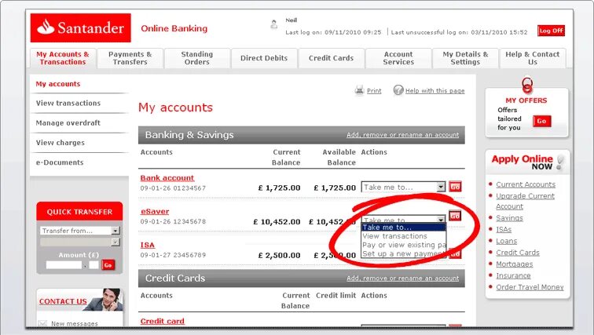Click the contact agent photo
Viewport: 594px width, 335px height.
click(x=104, y=300)
